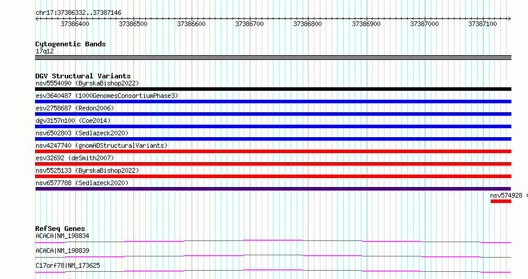Open the esv32692 (deSmith2007) label
The image size is (528, 279).
[75, 158]
